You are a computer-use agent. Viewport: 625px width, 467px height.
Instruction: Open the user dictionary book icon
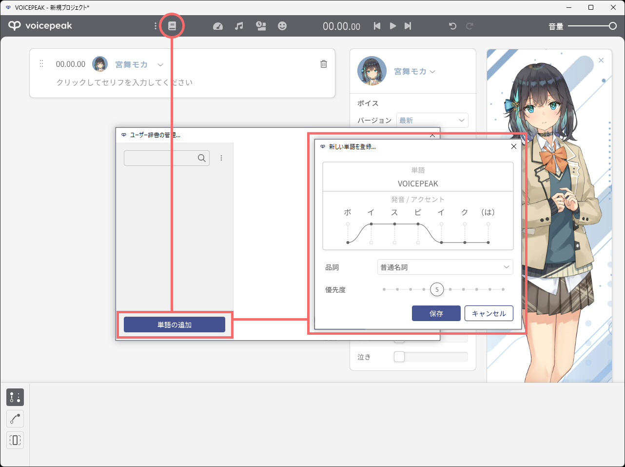tap(172, 26)
